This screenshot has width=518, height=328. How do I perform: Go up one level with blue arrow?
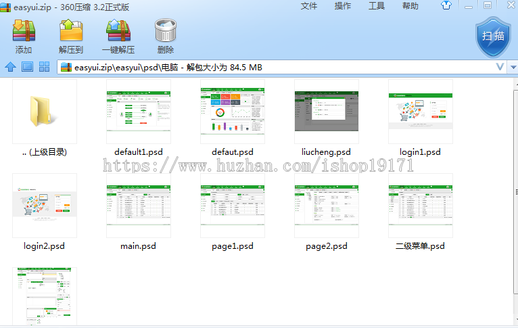tap(10, 67)
